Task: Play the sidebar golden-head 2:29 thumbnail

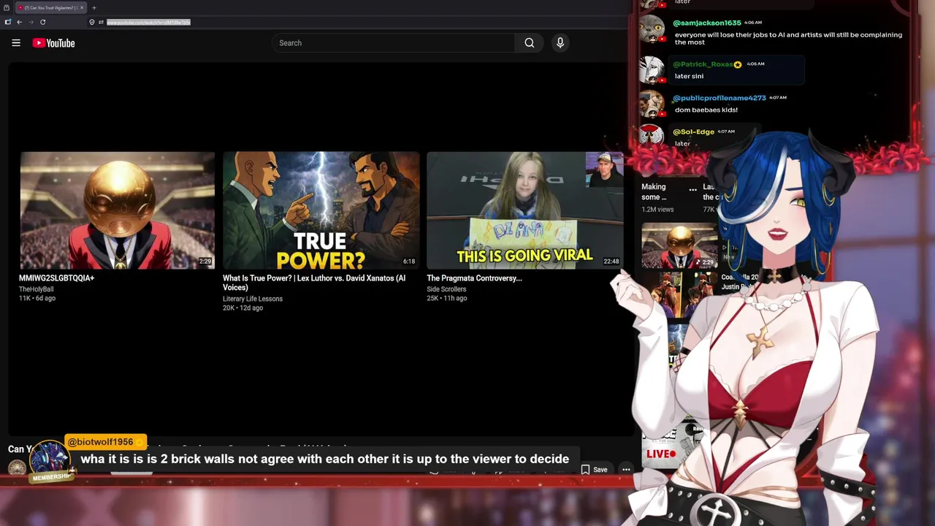Action: (x=679, y=246)
